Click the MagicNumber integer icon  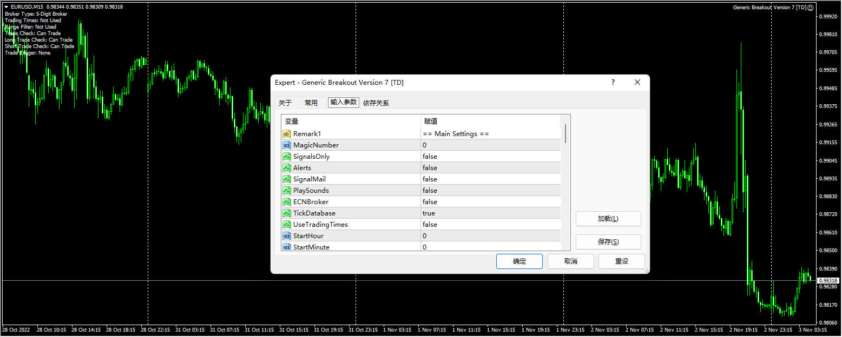[x=287, y=145]
